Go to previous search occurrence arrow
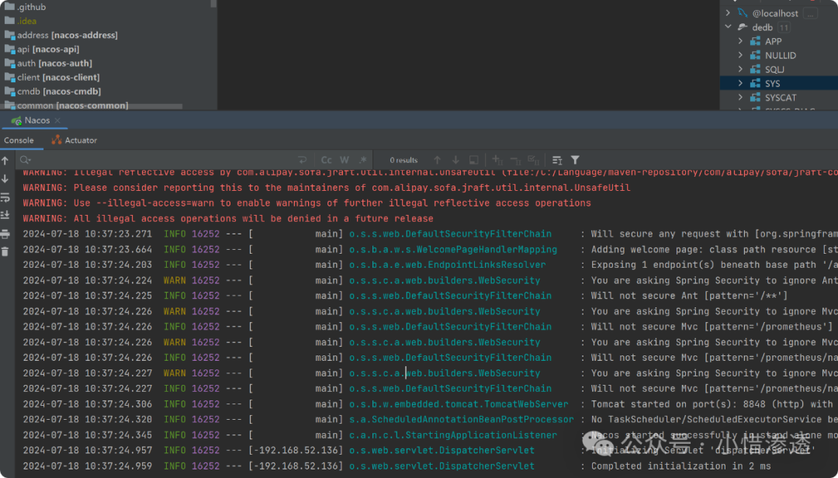 437,160
